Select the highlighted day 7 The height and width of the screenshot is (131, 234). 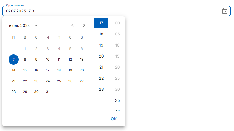tap(14, 60)
